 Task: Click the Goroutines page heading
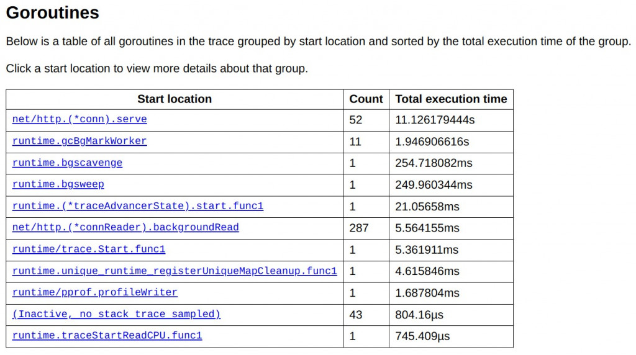click(x=52, y=12)
